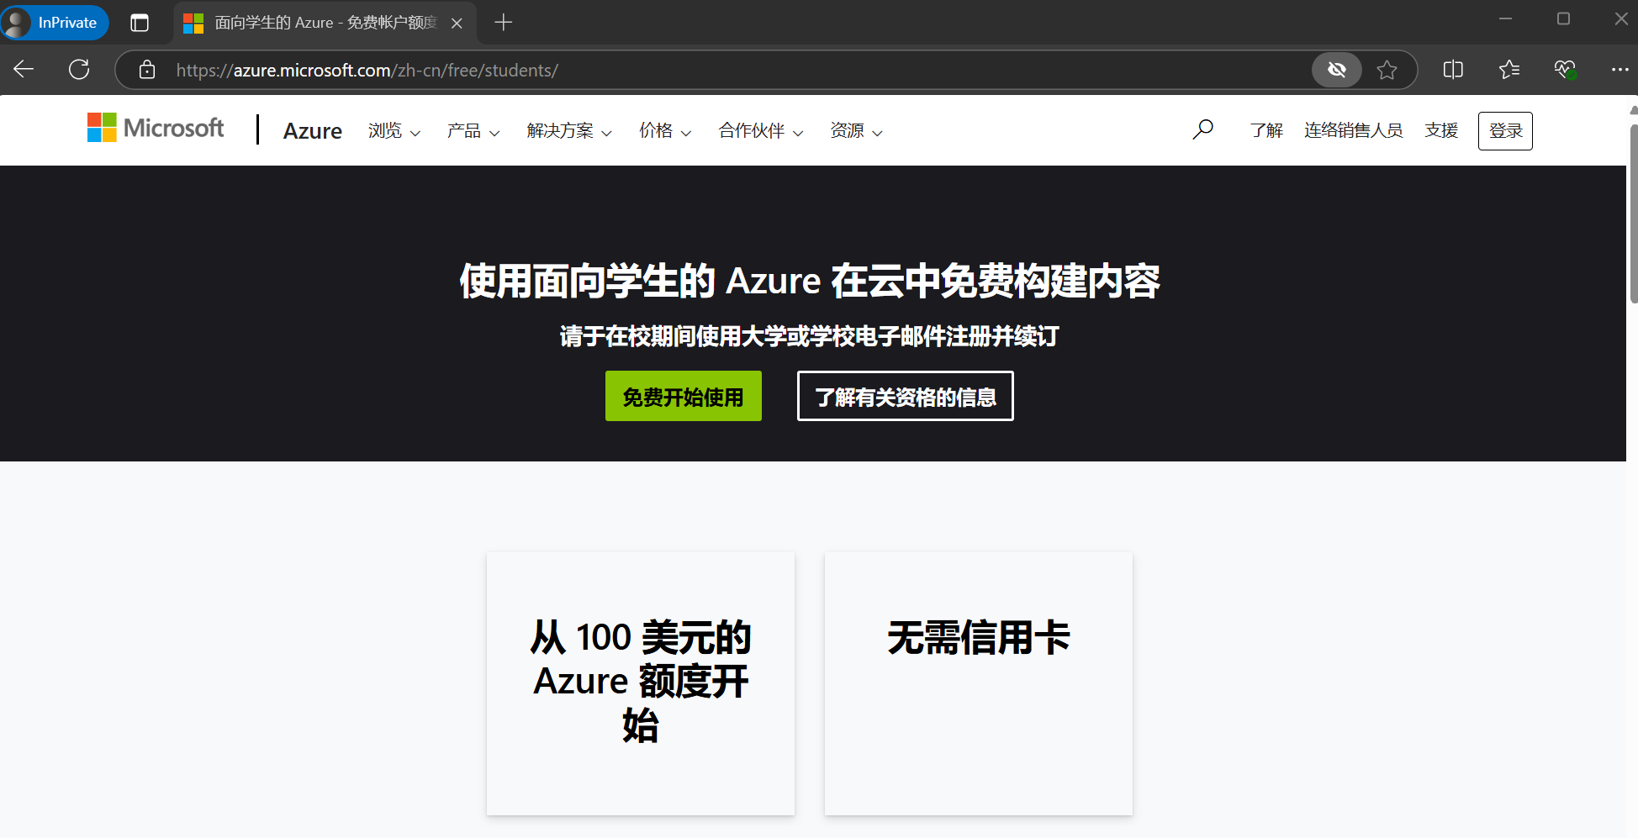Viewport: 1638px width, 838px height.
Task: Expand the 解决方案 navigation dropdown
Action: pos(569,131)
